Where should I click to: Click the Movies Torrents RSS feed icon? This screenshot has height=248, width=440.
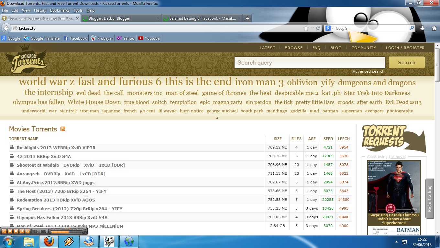coord(63,129)
